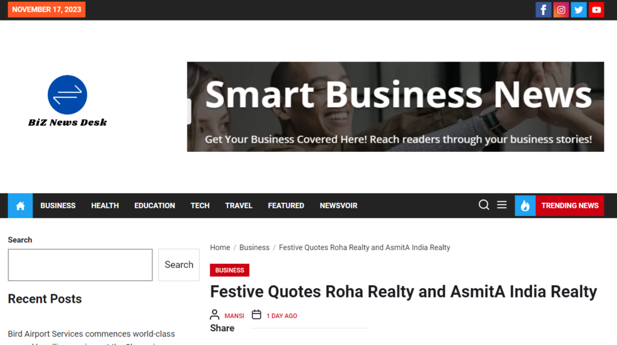This screenshot has width=617, height=345.
Task: Open the Facebook social icon
Action: tap(543, 10)
